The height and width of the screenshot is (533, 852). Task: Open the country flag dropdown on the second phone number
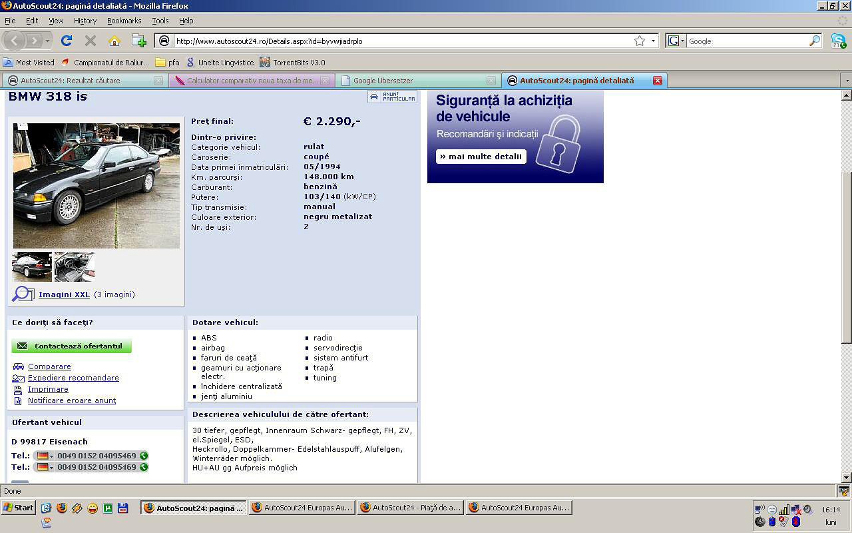[46, 467]
